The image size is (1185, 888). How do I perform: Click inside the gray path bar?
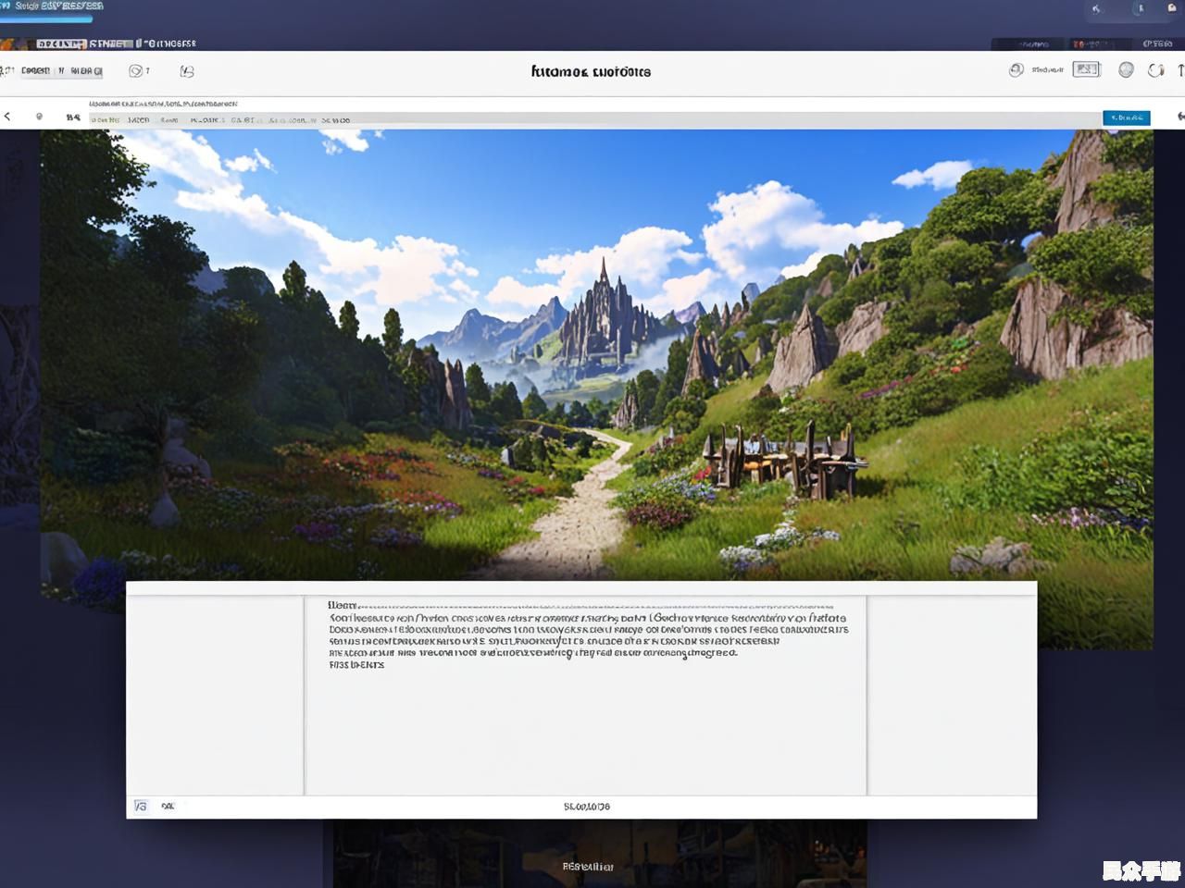point(648,119)
